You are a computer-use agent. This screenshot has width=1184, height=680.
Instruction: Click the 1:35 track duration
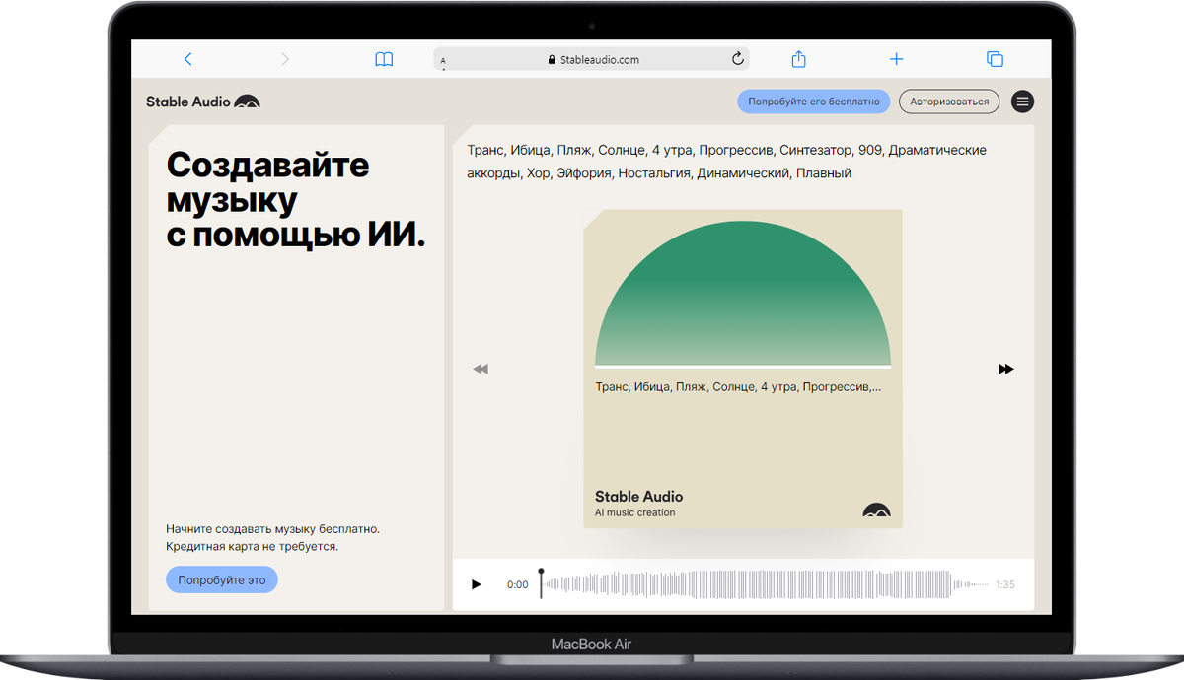coord(1005,584)
